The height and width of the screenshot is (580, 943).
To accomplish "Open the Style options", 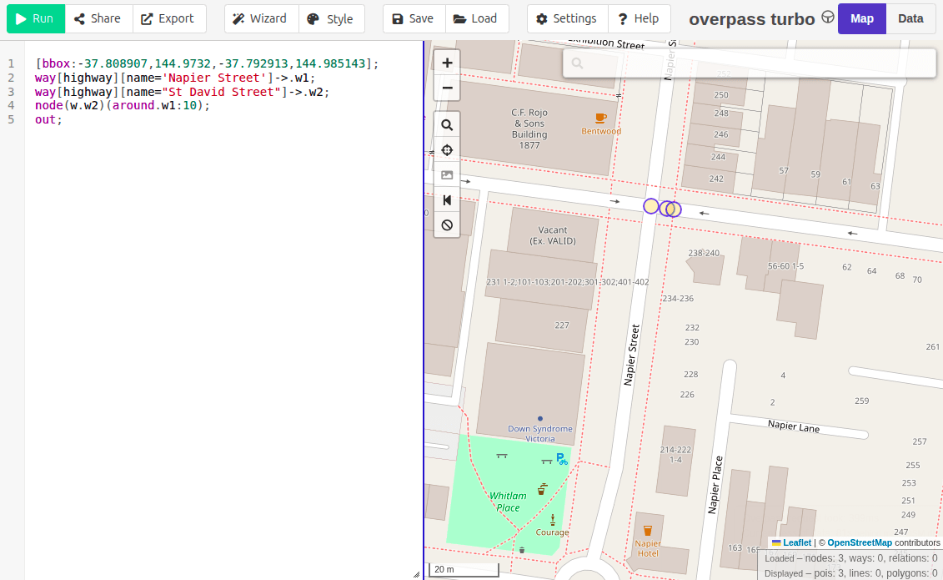I will (x=331, y=18).
